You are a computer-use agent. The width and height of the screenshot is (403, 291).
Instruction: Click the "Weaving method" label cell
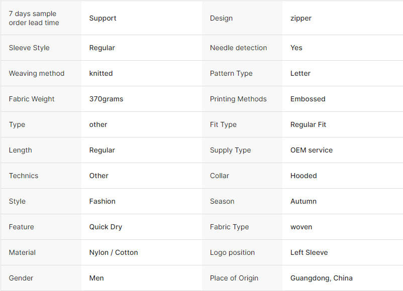pyautogui.click(x=37, y=73)
